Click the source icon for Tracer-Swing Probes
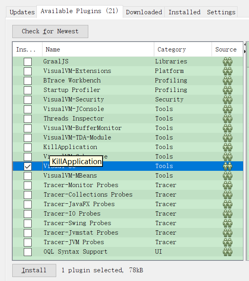The width and height of the screenshot is (249, 281). 228,223
